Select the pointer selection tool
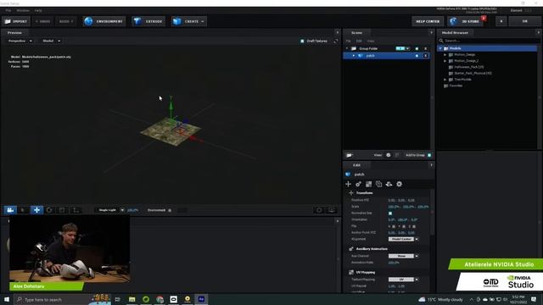Image resolution: width=543 pixels, height=305 pixels. pyautogui.click(x=23, y=210)
